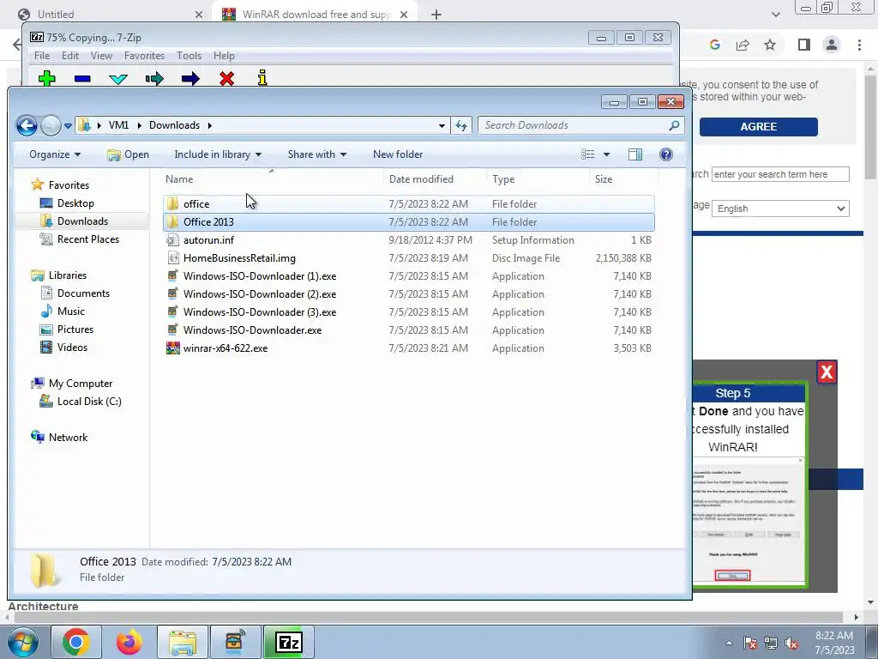
Task: Open address bar history dropdown arrow
Action: (442, 125)
